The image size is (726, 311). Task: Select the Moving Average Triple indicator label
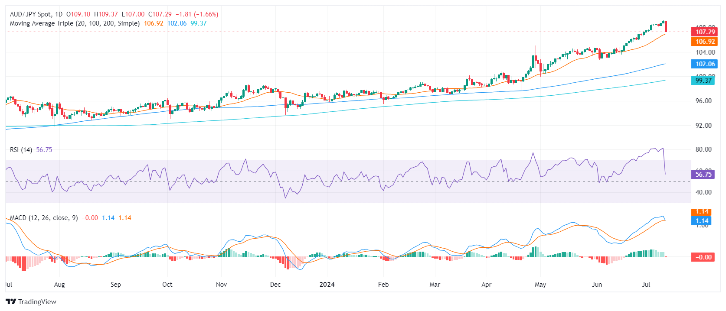tap(75, 23)
